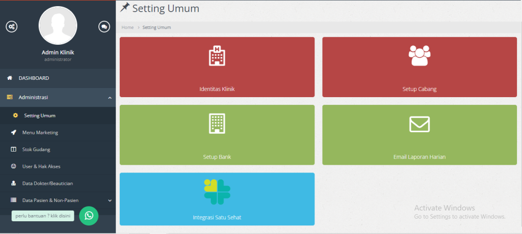Open the Setup Bank label
Screen dimensions: 522x234
pos(217,157)
